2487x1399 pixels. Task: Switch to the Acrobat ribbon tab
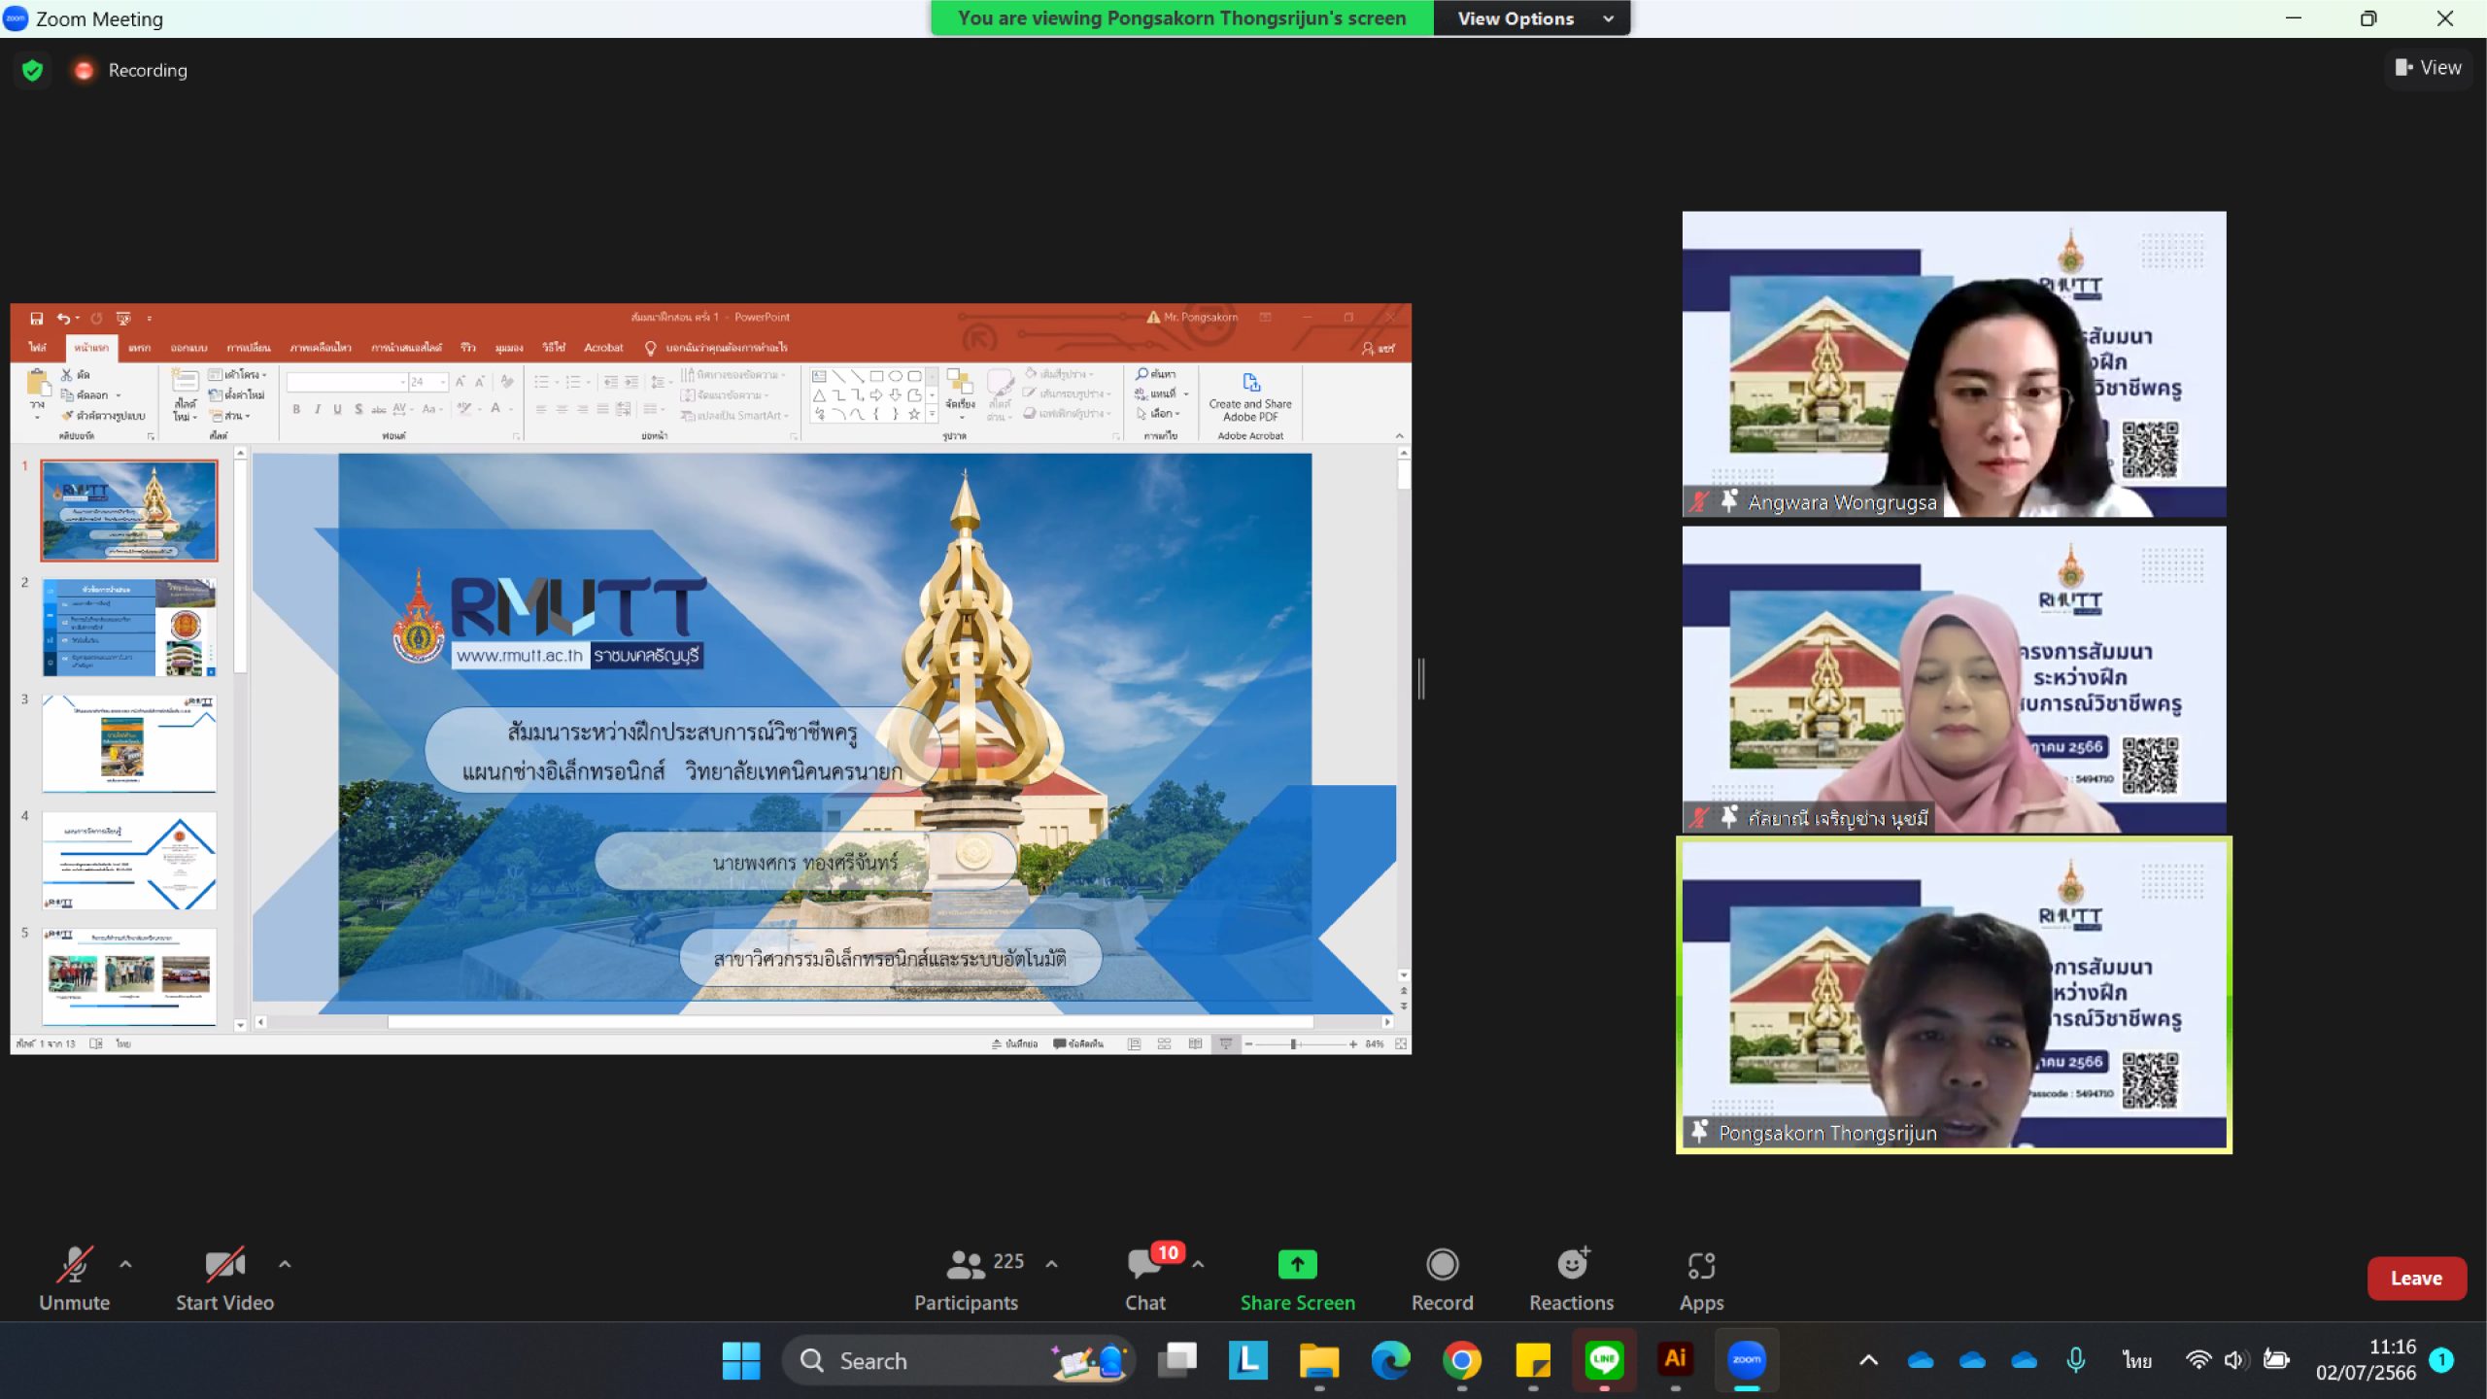click(603, 348)
